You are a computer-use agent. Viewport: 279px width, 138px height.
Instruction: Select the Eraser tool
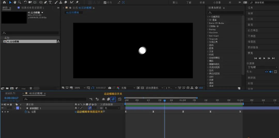65,2
